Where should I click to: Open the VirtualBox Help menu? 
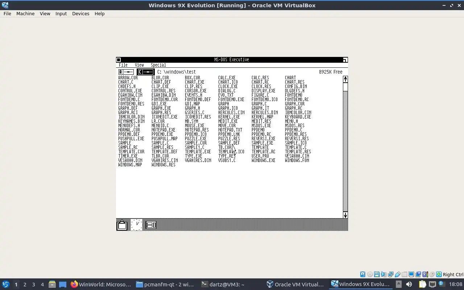click(99, 13)
